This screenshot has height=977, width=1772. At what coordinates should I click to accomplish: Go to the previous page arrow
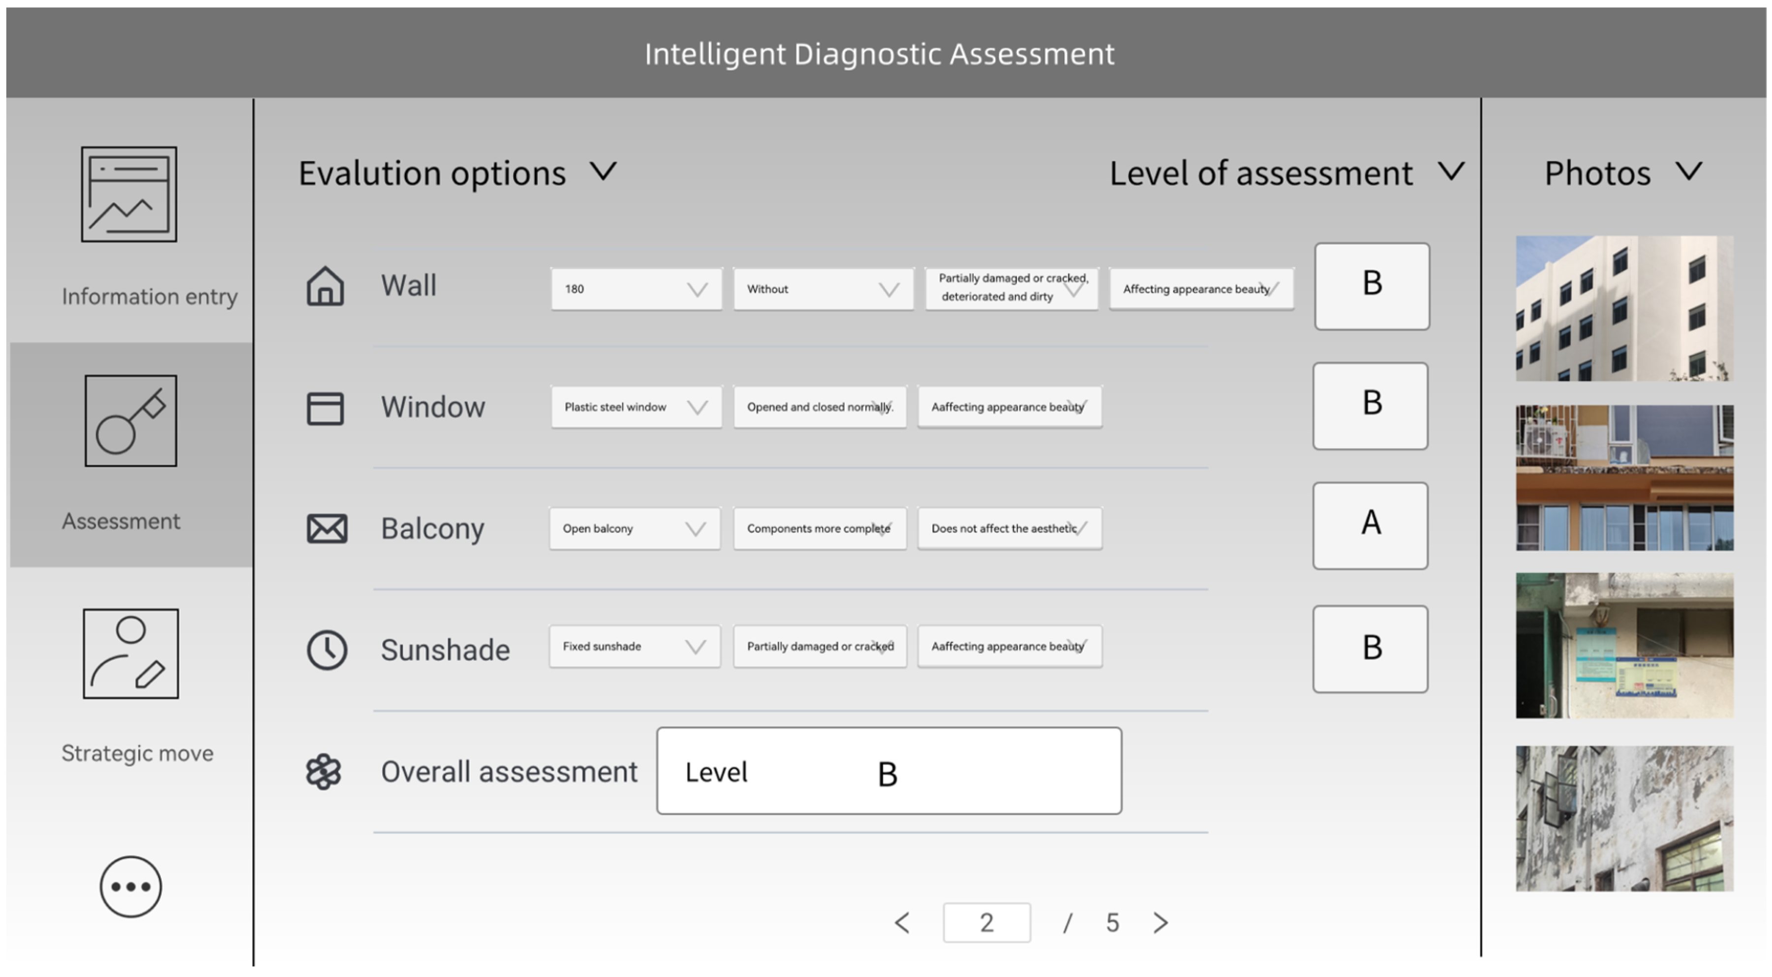903,923
